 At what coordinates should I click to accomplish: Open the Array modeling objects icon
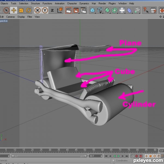point(115,10)
